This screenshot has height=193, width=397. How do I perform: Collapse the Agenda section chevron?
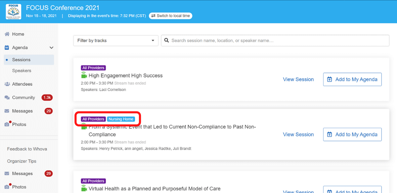point(51,48)
